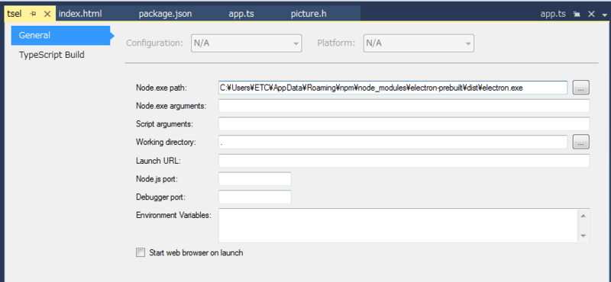Open the tab overflow dropdown arrow
Viewport: 611px width, 282px height.
tap(604, 14)
